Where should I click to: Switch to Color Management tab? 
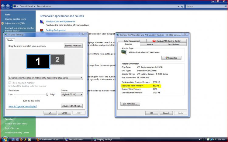(x=132, y=41)
